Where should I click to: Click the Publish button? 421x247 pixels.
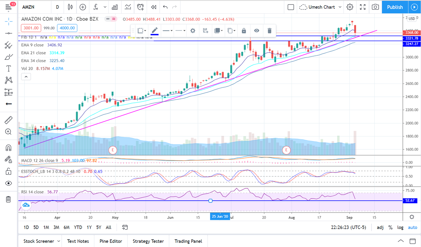tap(395, 7)
